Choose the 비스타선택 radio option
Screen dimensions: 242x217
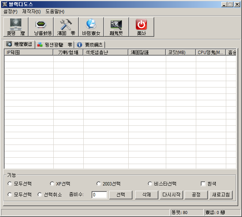coord(150,184)
